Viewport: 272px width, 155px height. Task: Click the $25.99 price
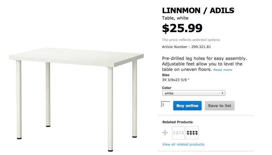(x=182, y=28)
